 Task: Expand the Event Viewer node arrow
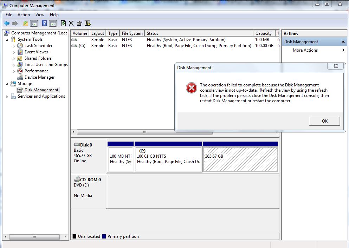pos(14,52)
